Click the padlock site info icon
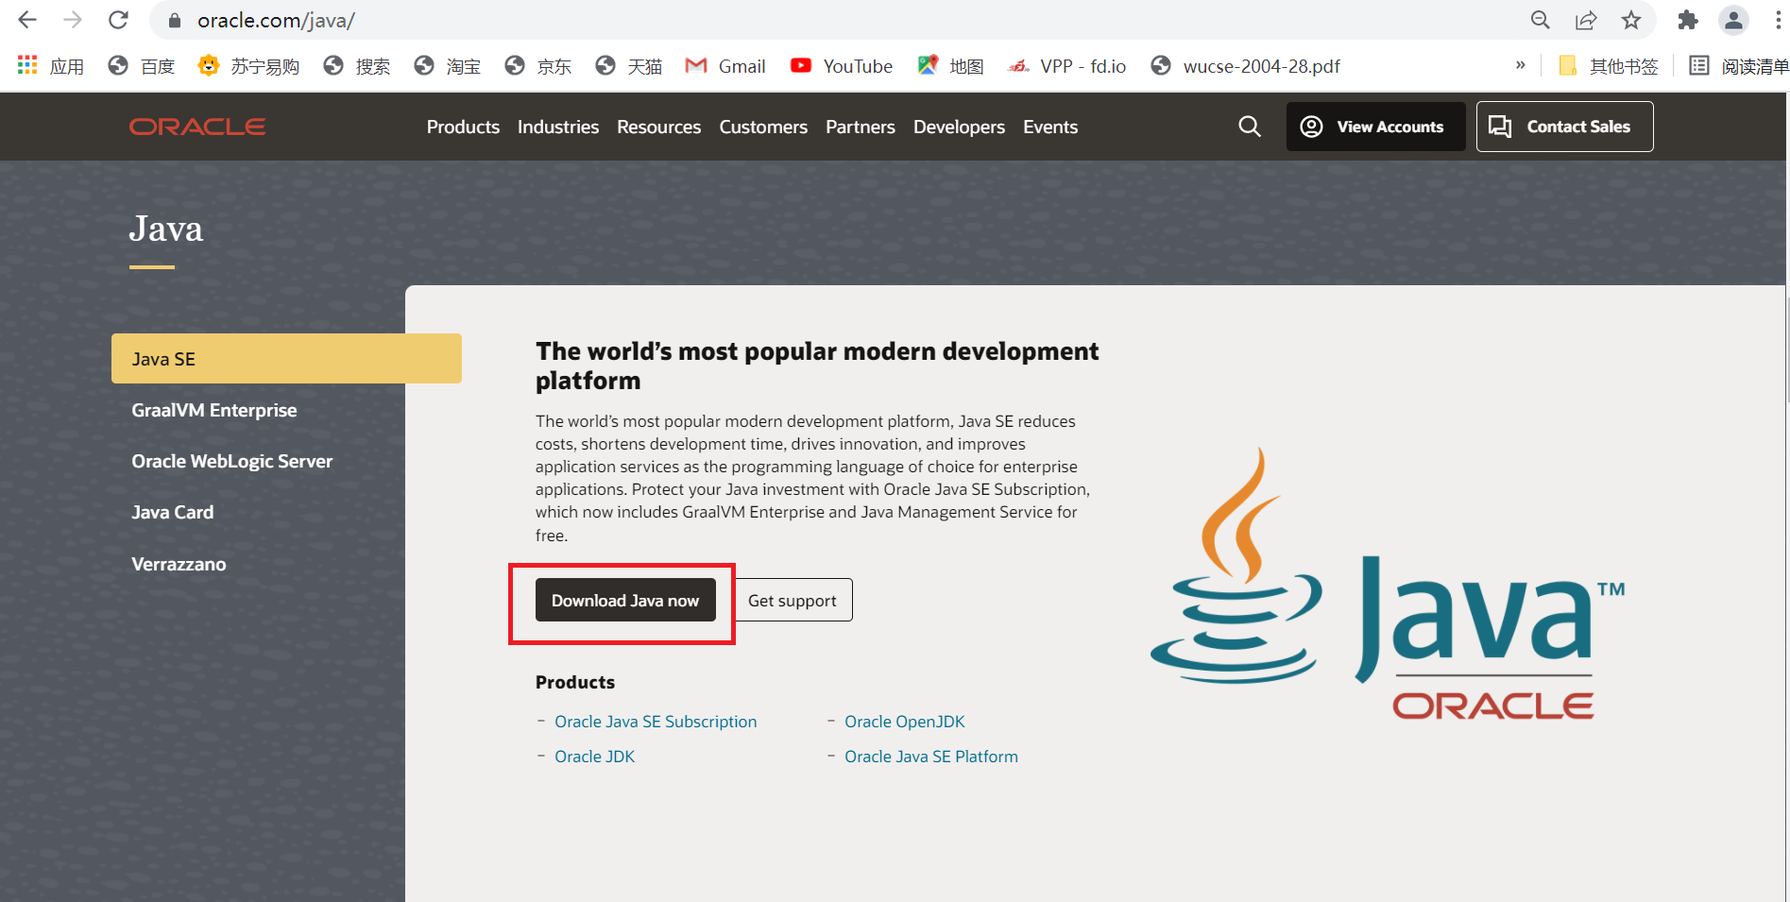 pyautogui.click(x=174, y=20)
